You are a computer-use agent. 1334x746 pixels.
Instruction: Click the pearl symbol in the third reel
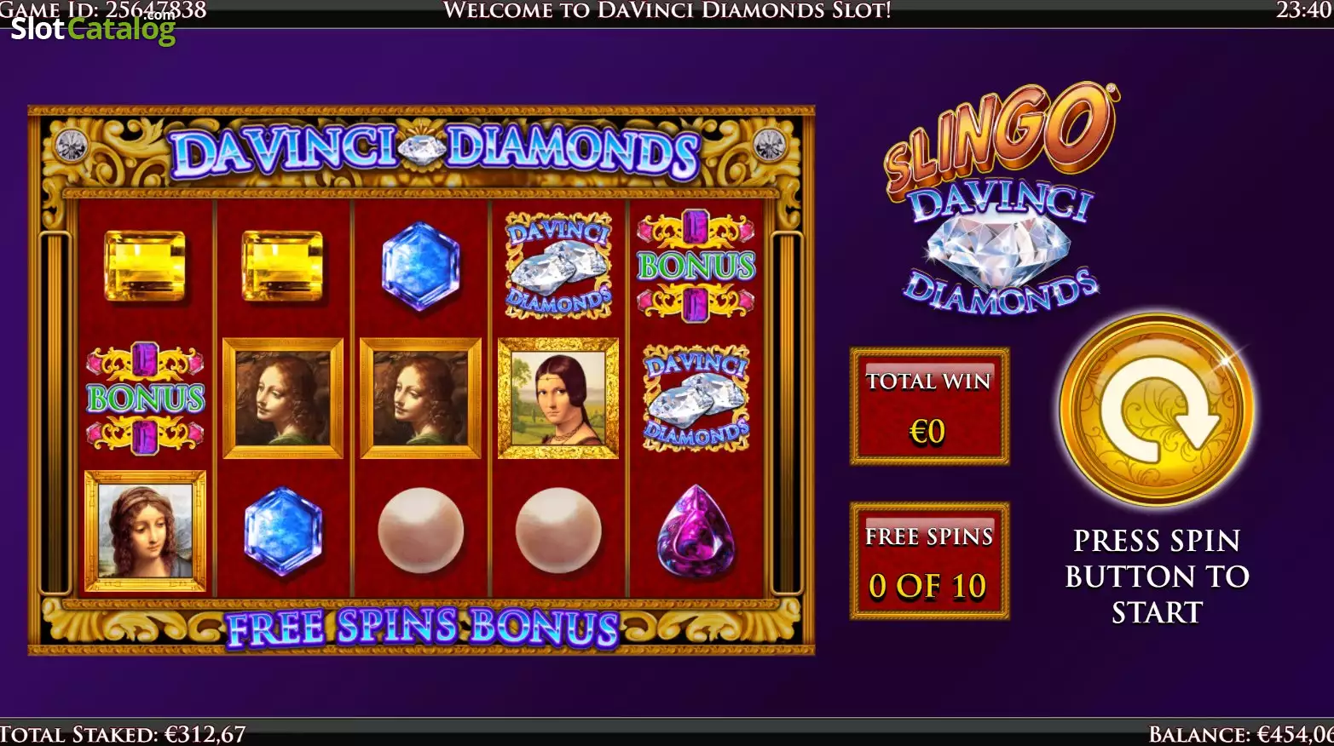pyautogui.click(x=420, y=531)
